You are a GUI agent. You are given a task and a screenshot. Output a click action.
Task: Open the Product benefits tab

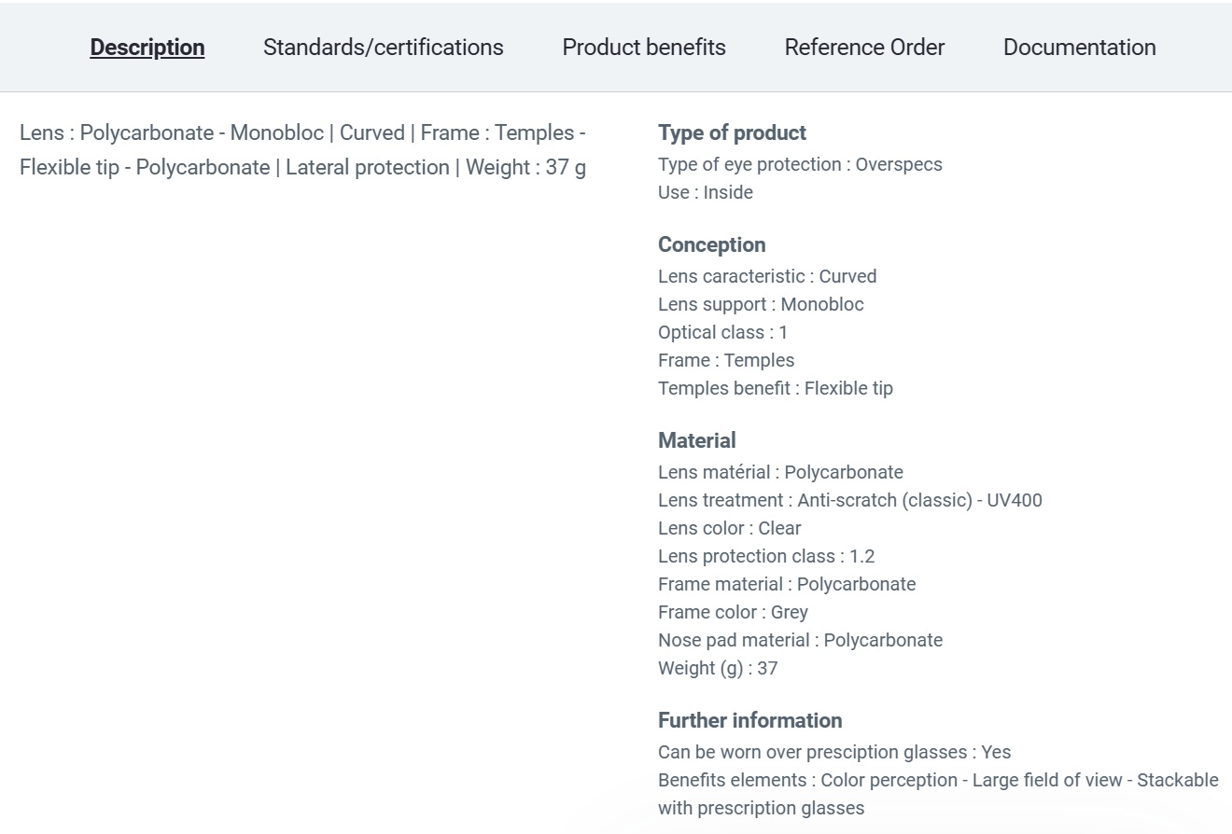[x=644, y=48]
